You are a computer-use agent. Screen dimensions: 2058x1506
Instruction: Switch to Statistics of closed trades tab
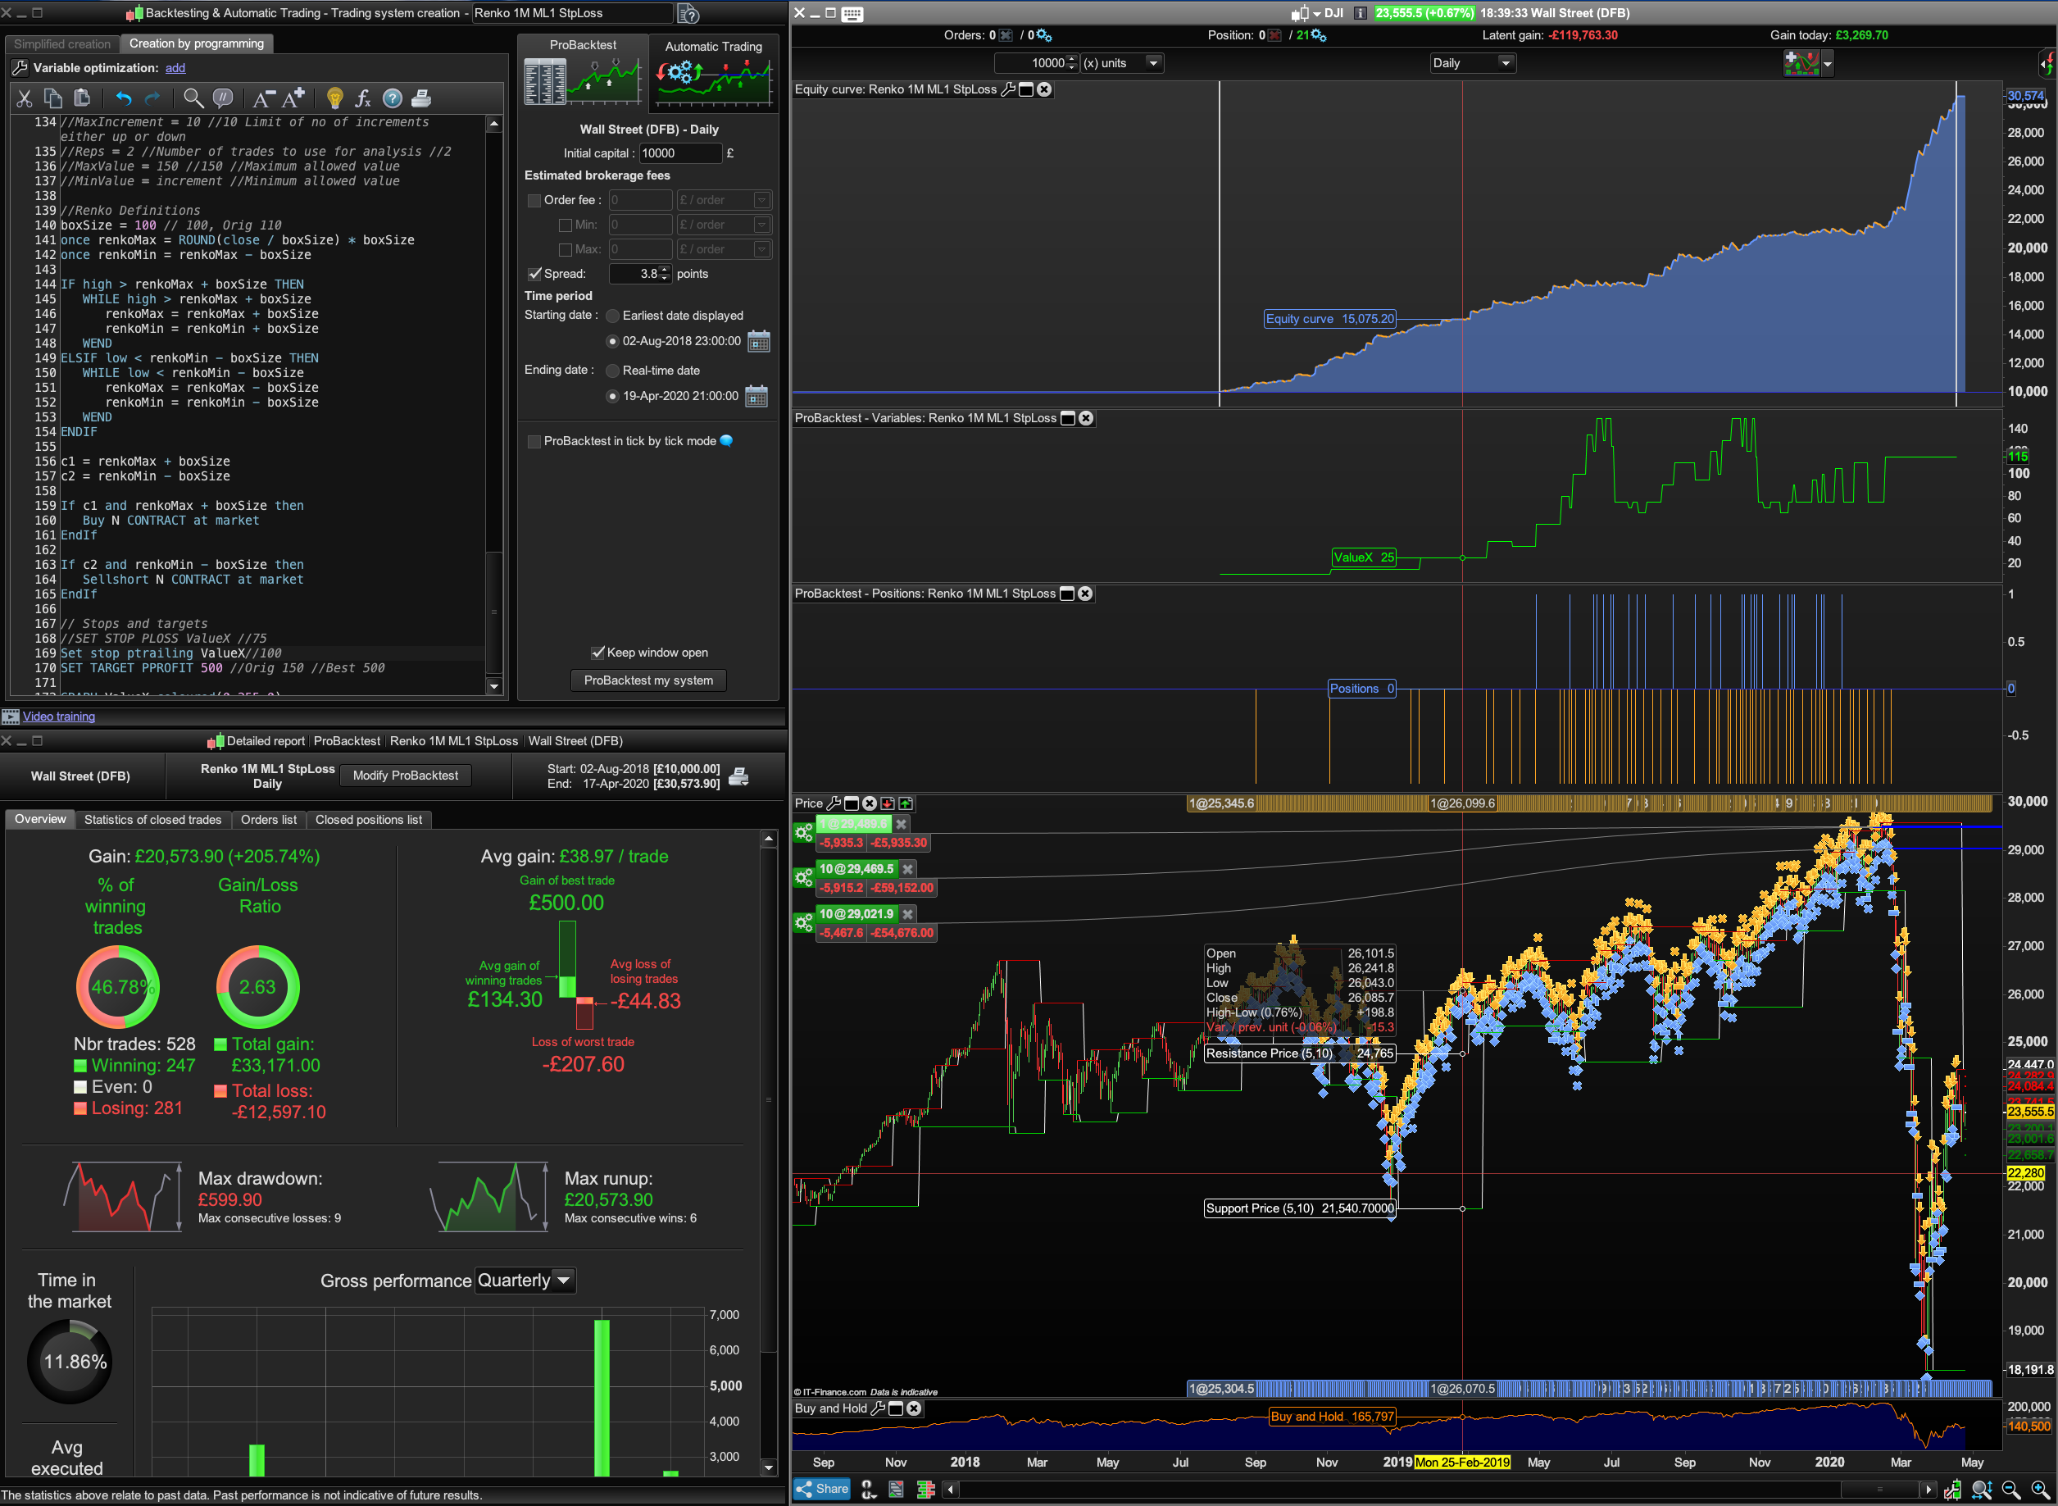[152, 820]
